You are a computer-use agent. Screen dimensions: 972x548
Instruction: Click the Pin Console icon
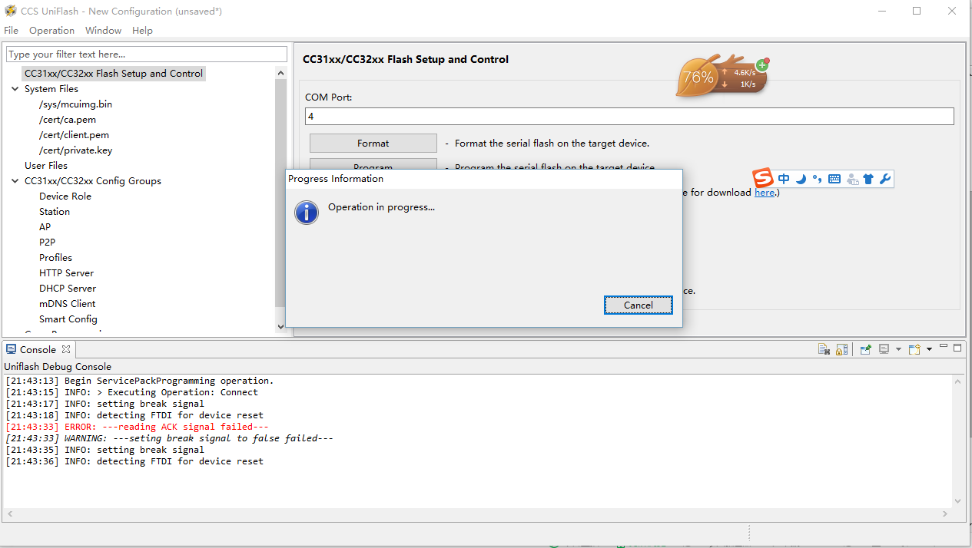[866, 349]
